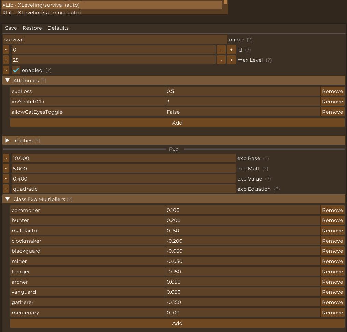Click the max Level value field
The height and width of the screenshot is (332, 347).
pos(113,60)
